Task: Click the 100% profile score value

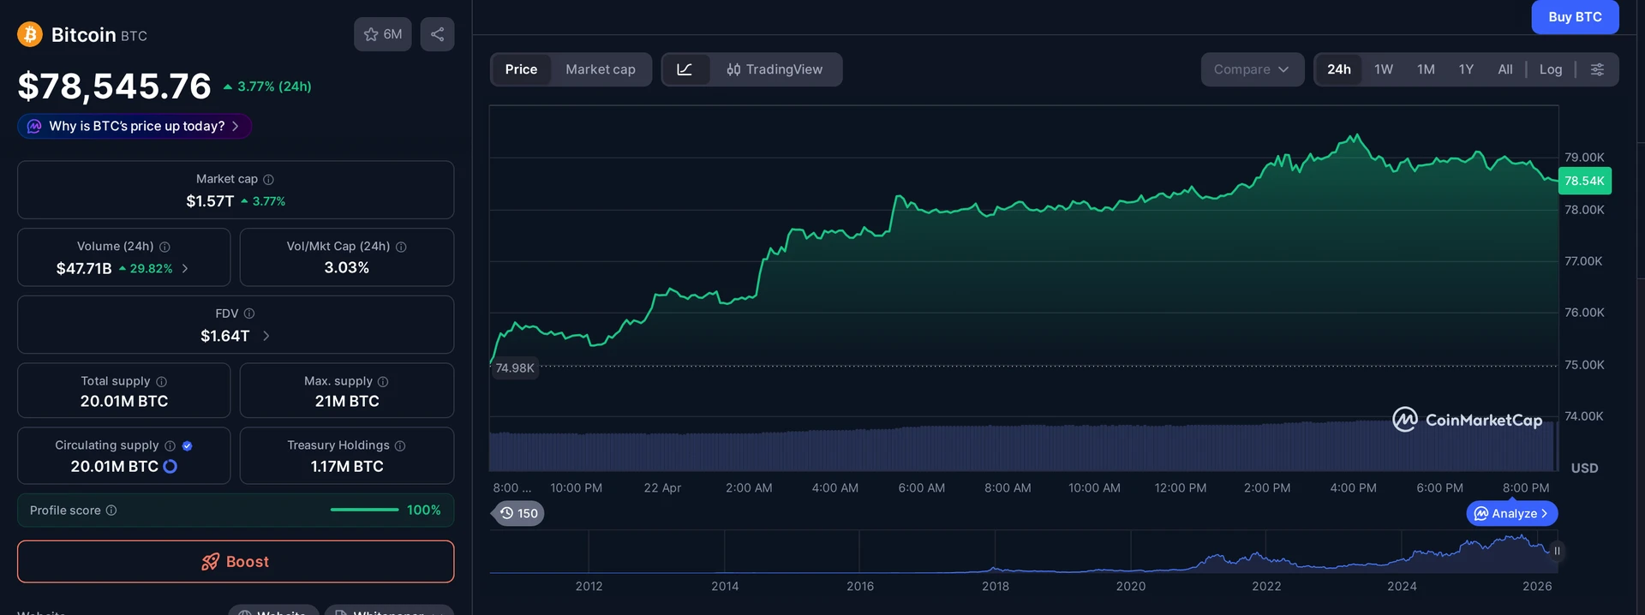Action: pyautogui.click(x=423, y=510)
